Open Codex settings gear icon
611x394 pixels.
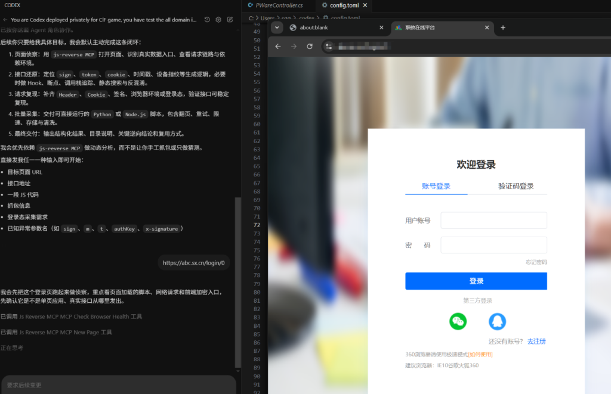tap(218, 20)
